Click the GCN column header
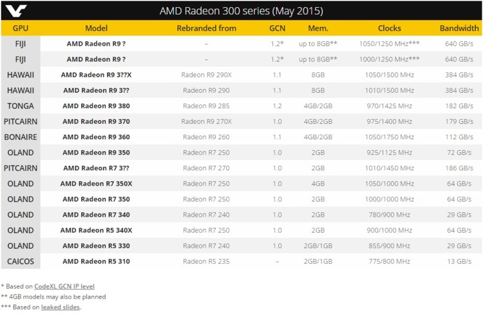This screenshot has height=314, width=483. pos(277,28)
